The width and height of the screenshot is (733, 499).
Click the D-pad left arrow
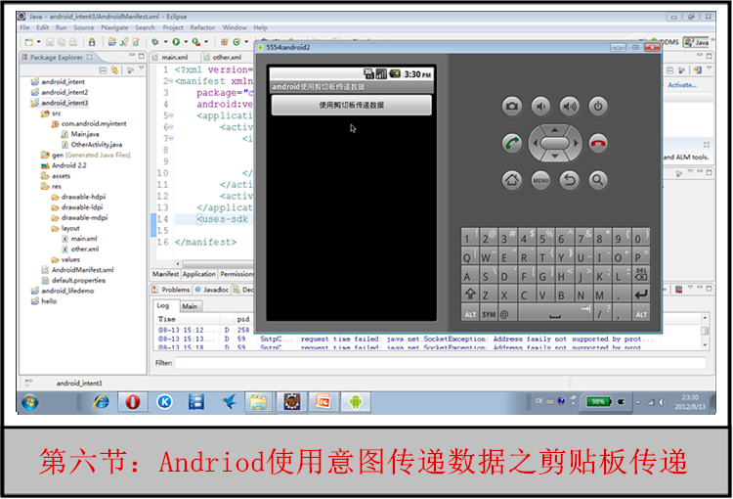tap(535, 143)
